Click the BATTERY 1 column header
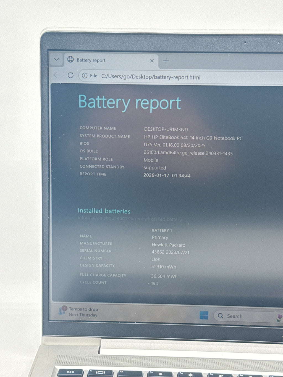This screenshot has width=283, height=377. pyautogui.click(x=162, y=230)
